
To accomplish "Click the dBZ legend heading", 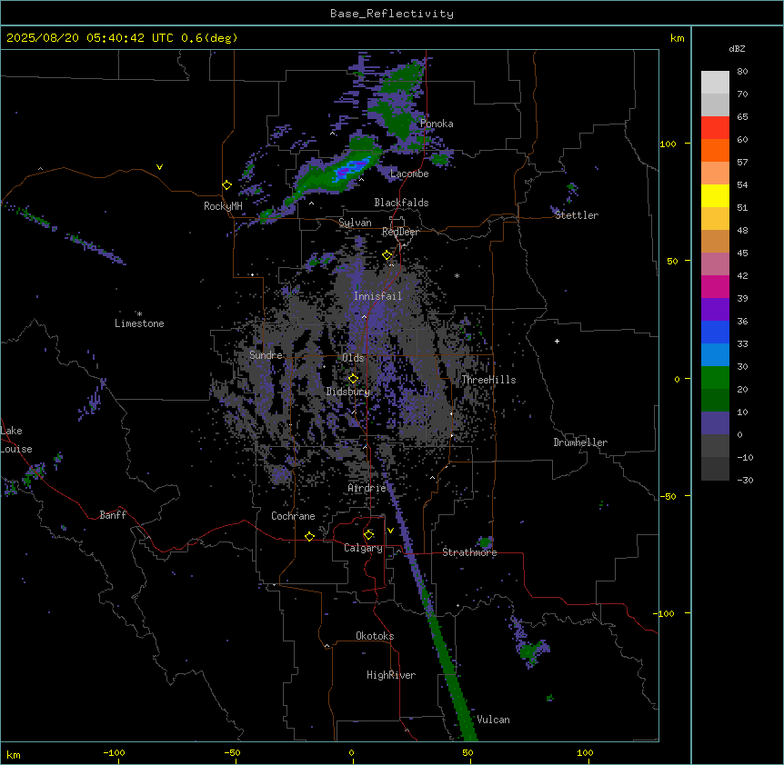I will click(737, 48).
